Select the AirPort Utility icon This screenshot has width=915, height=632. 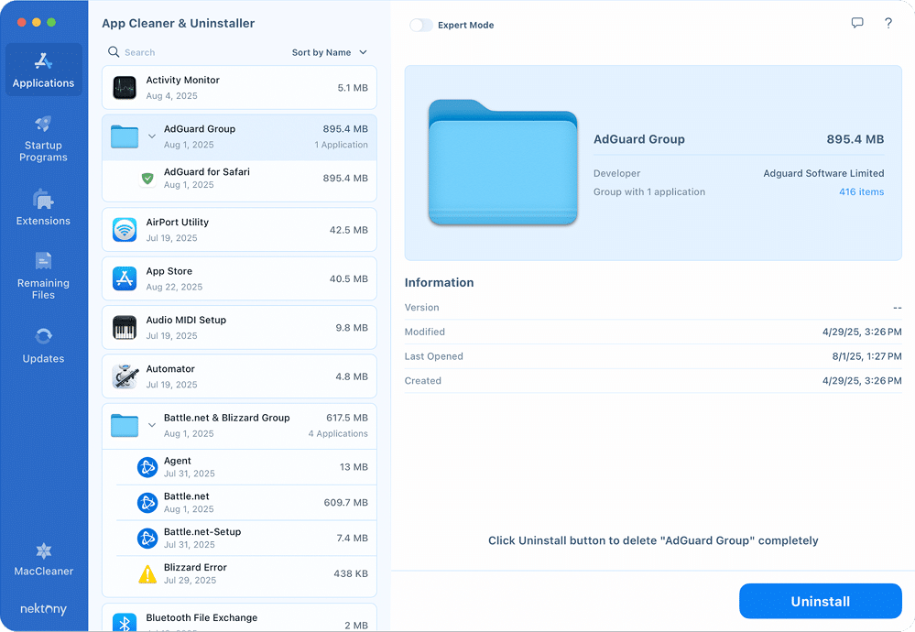(x=125, y=230)
